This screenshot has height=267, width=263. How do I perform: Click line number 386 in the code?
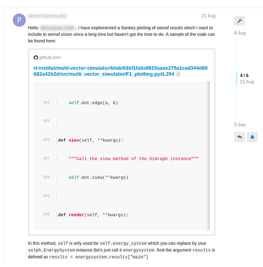tap(46, 139)
